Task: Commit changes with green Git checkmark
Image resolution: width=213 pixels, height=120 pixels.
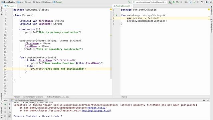Action: [x=194, y=2]
